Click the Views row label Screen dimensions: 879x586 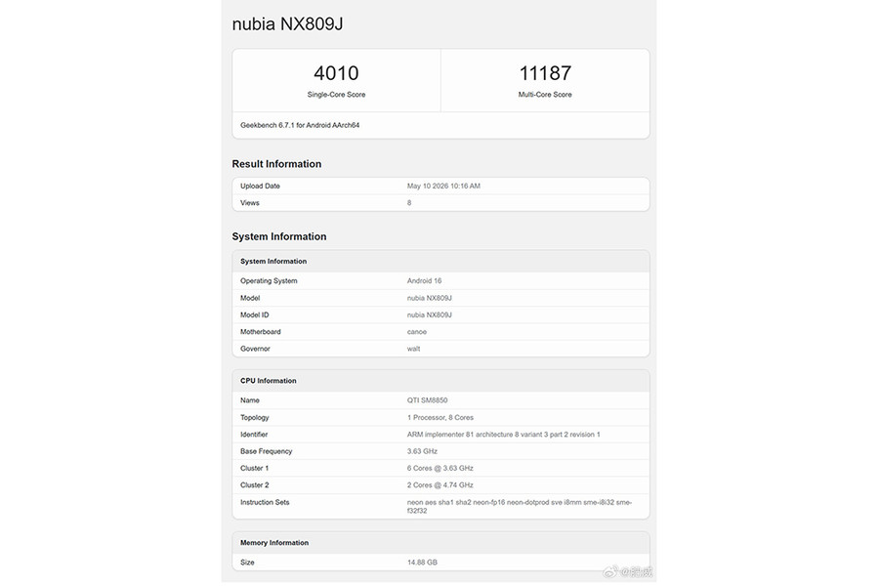[250, 202]
